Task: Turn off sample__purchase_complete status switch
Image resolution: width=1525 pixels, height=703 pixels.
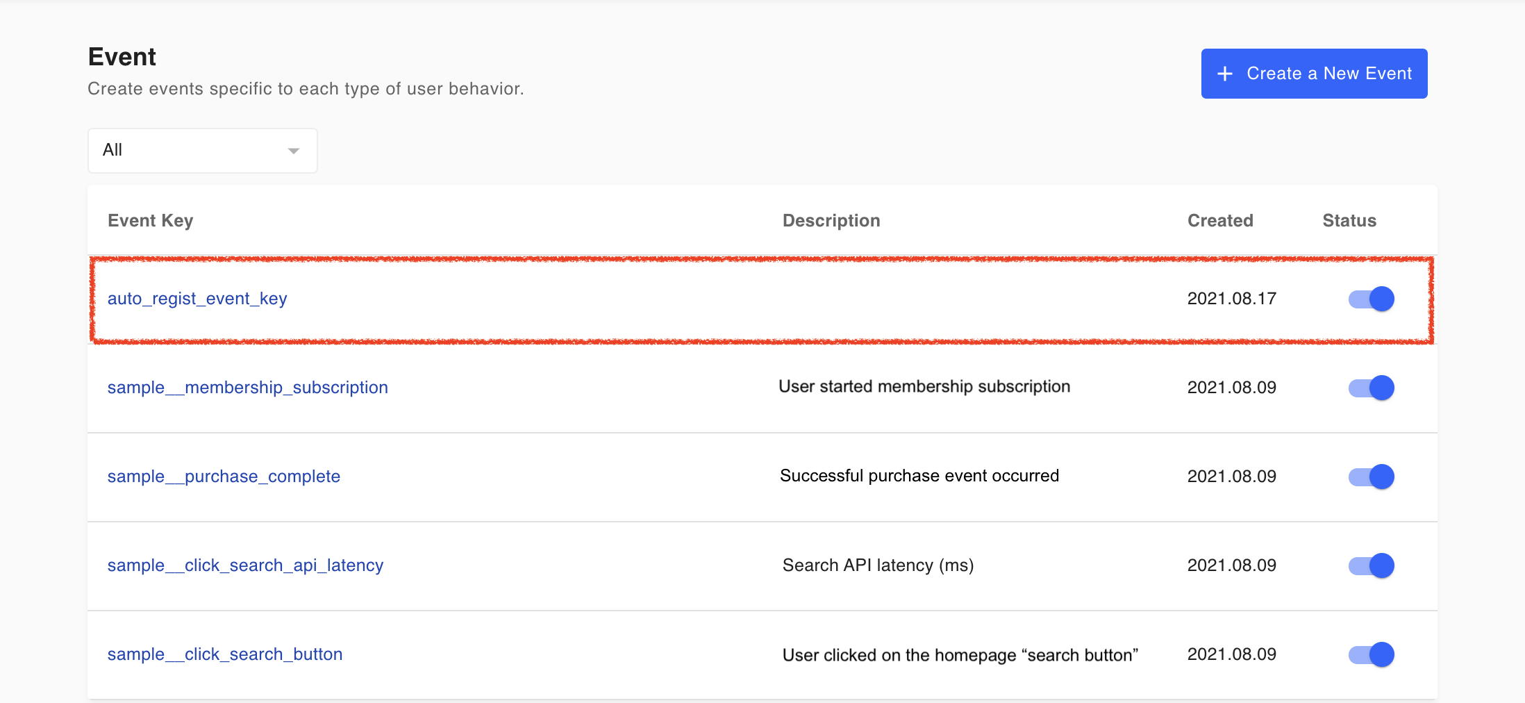Action: pyautogui.click(x=1372, y=477)
